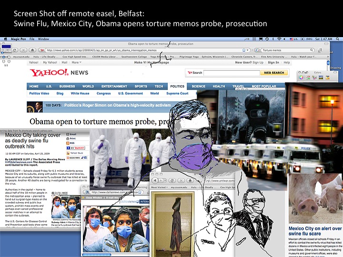Open the Window menu
Screen dimensions: 343x257
point(43,39)
